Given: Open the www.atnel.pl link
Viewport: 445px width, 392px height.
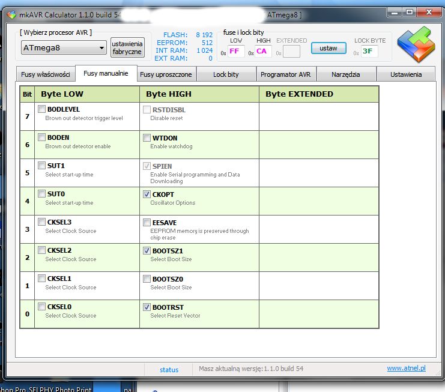Looking at the screenshot, I should point(406,369).
